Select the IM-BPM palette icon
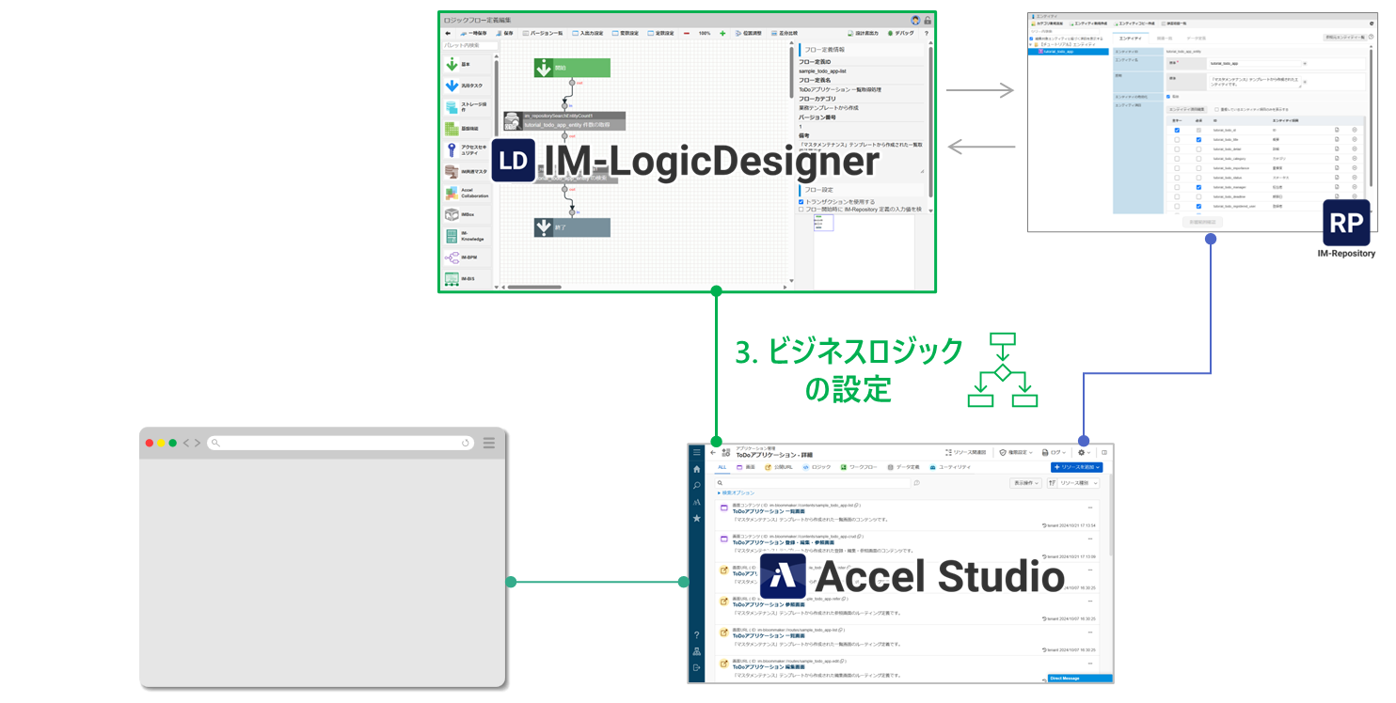Viewport: 1396px width, 703px height. pos(452,257)
